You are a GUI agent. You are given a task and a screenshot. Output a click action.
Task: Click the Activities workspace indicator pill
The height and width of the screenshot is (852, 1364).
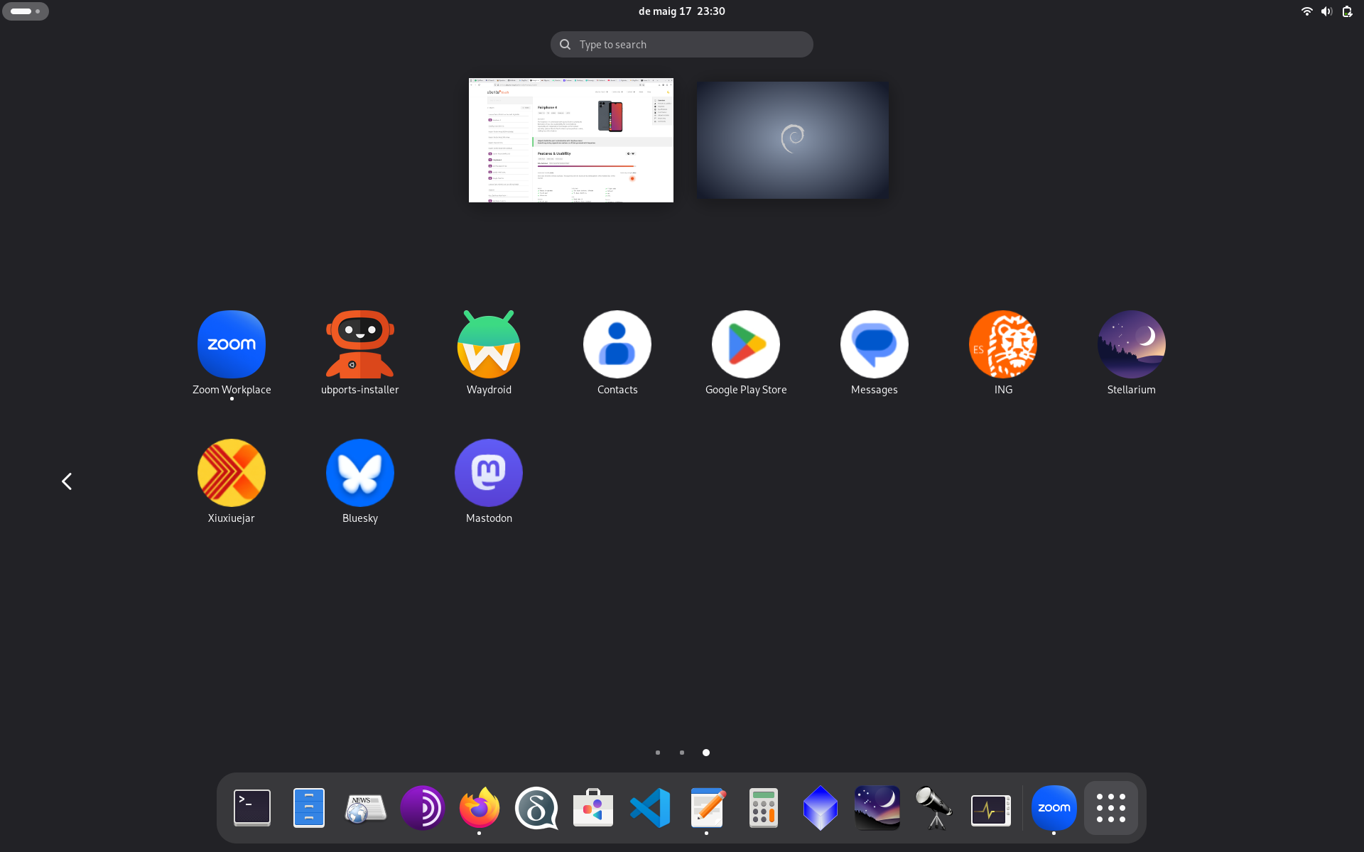26,11
